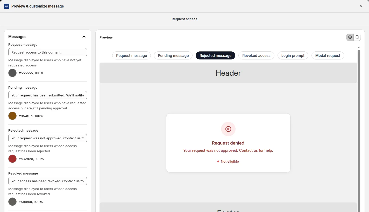Click the Rejected message text field
Viewport: 369px width, 212px height.
click(x=48, y=138)
